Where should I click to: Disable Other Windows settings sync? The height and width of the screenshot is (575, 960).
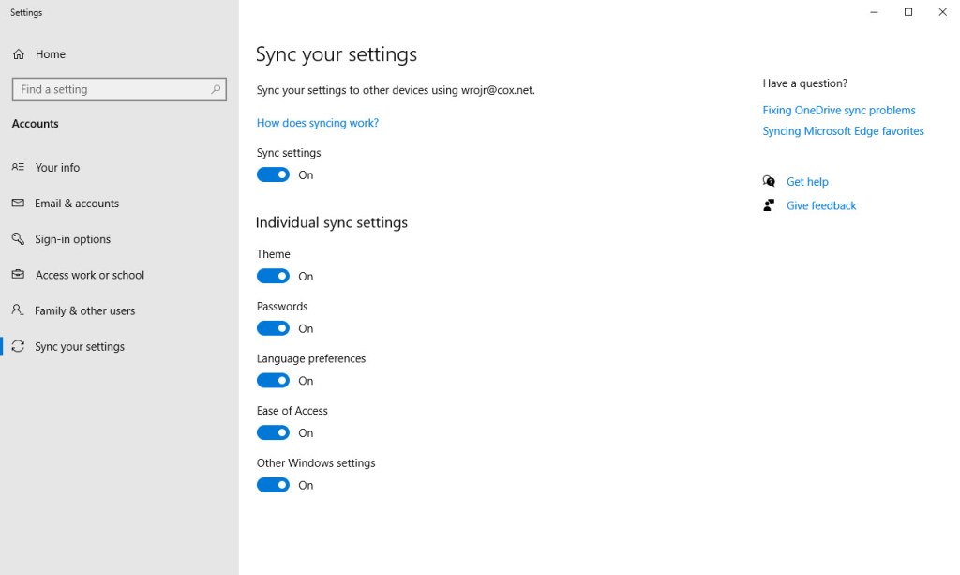click(x=273, y=485)
